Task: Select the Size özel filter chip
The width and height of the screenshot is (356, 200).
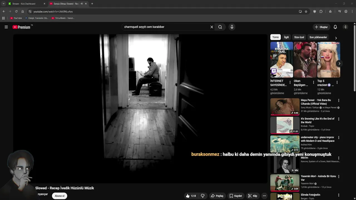Action: pyautogui.click(x=299, y=37)
